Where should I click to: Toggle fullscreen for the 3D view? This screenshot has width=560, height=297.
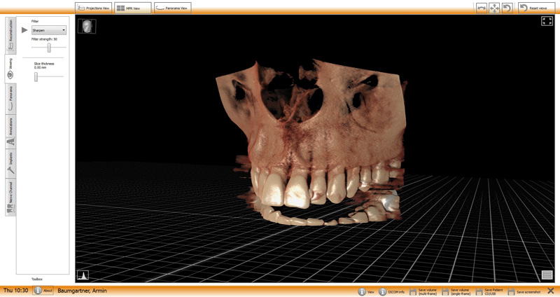click(547, 21)
